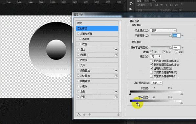Open the Layers panel blend mode dropdown
This screenshot has width=196, height=124.
[x=147, y=11]
